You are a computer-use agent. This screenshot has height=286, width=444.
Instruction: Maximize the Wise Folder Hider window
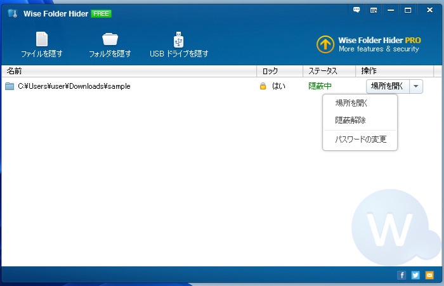coord(408,10)
